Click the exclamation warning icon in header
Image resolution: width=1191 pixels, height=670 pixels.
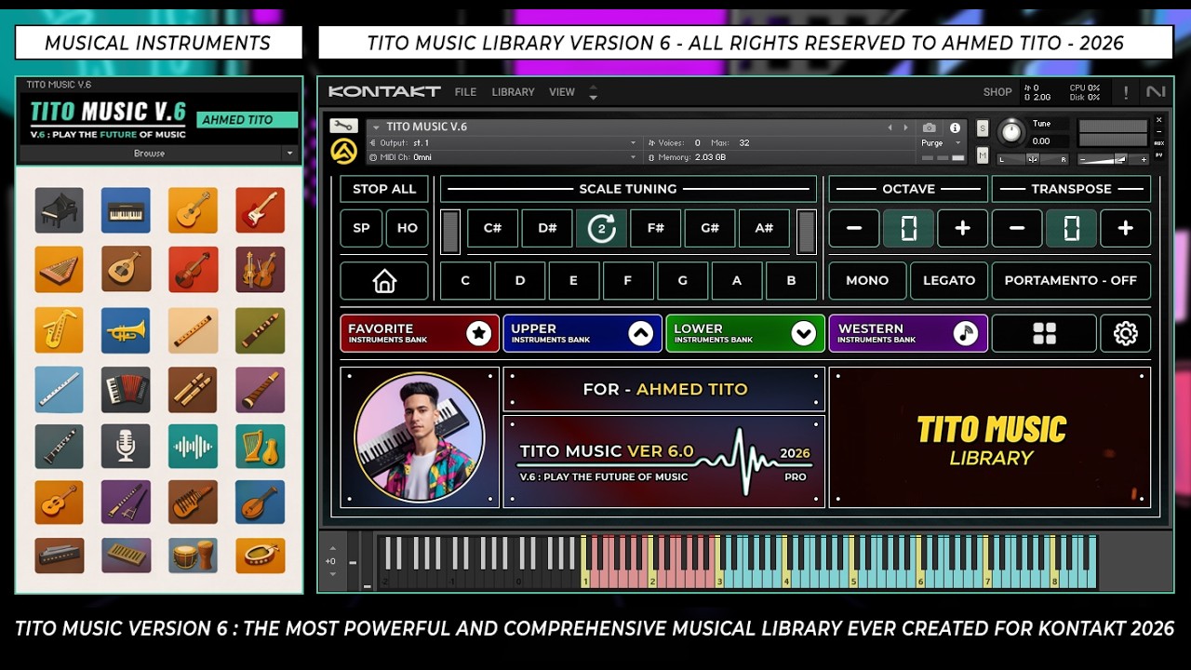click(x=1125, y=92)
